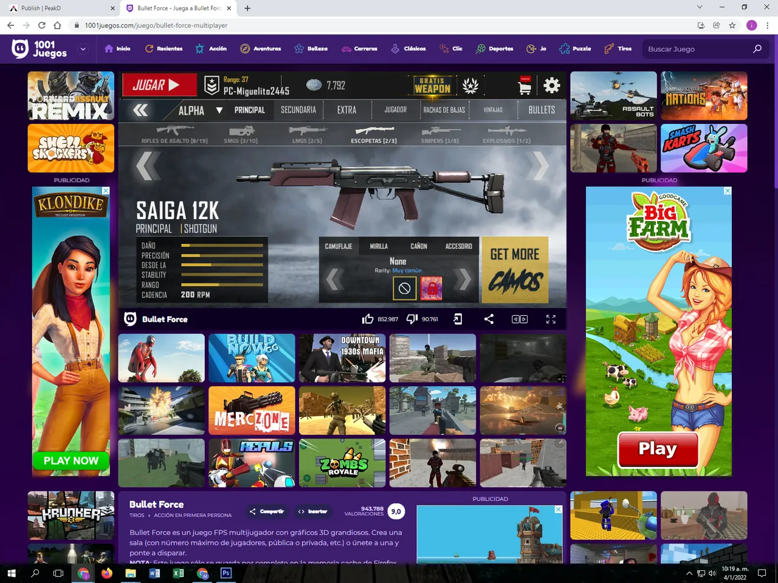Select the 'None' camouflage swatch

point(404,288)
